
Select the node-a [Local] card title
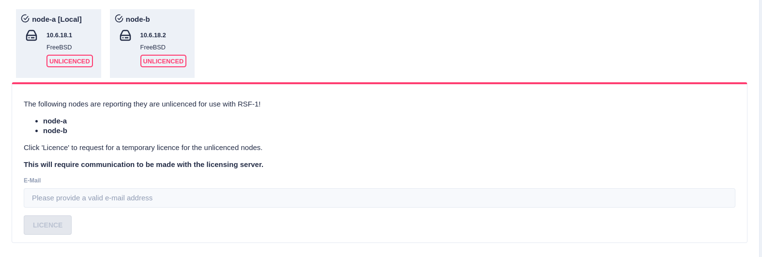tap(57, 19)
